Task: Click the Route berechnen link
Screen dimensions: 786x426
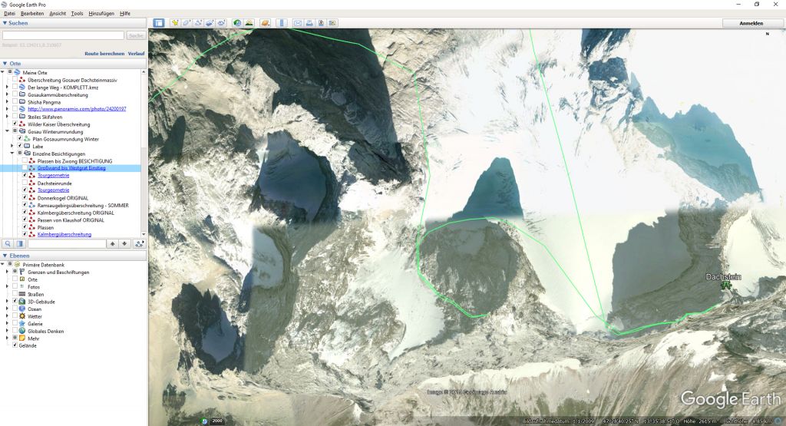Action: 104,53
